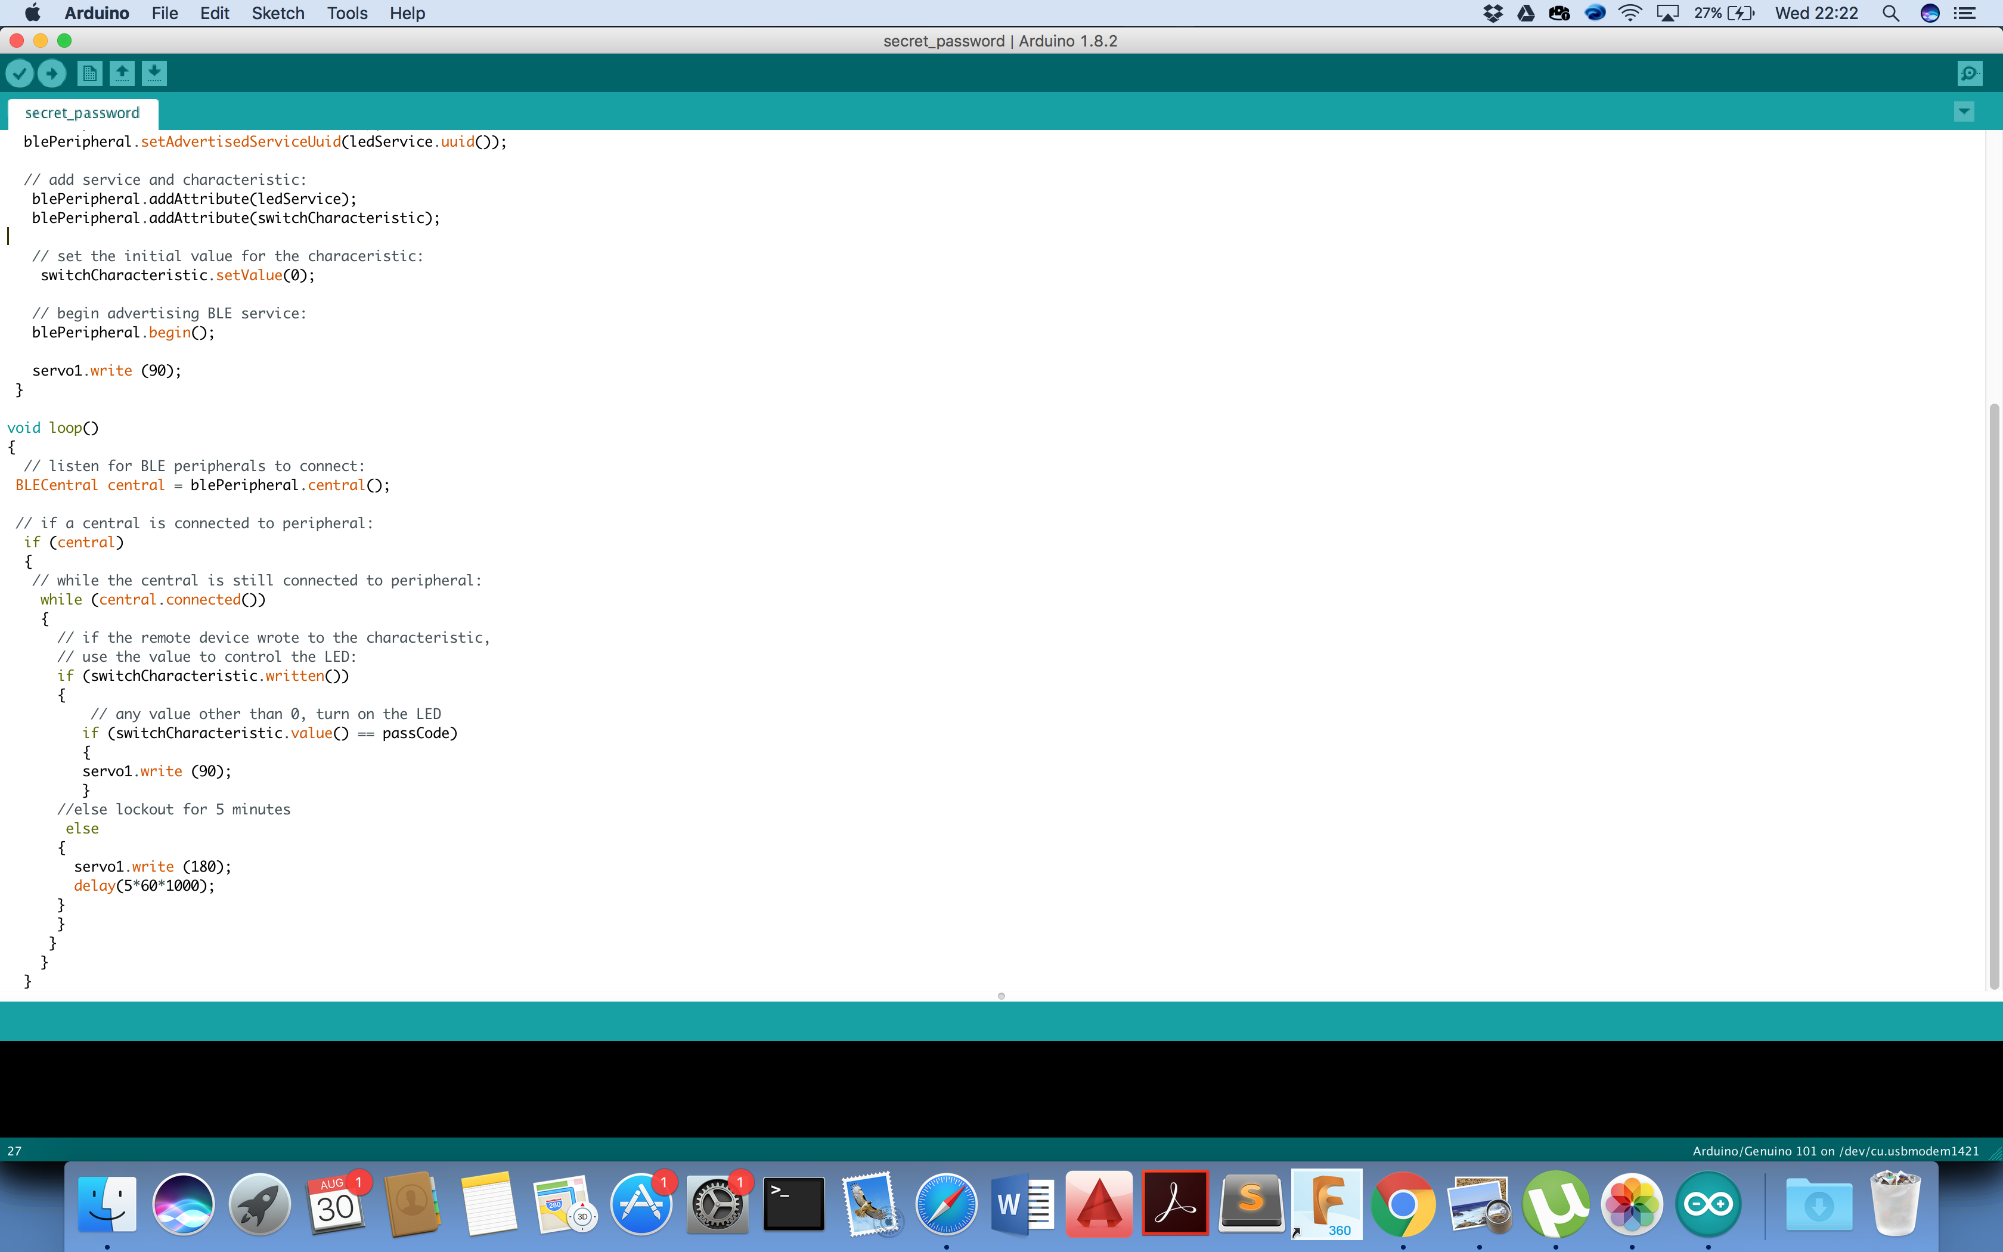Save the sketch with the Save icon
Viewport: 2003px width, 1252px height.
click(x=154, y=74)
